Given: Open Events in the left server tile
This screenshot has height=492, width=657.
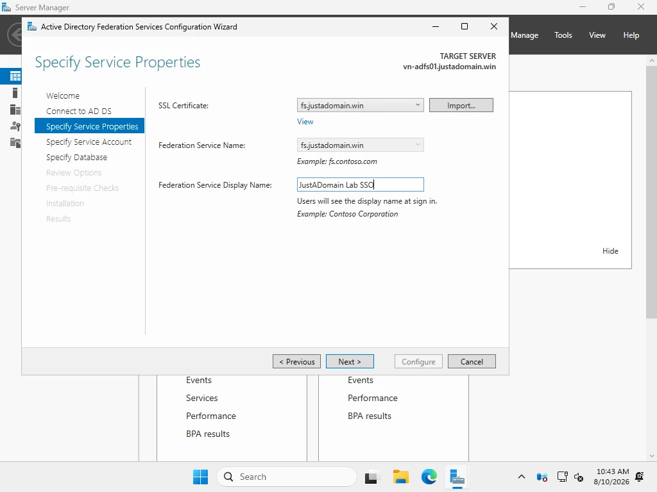Looking at the screenshot, I should [199, 381].
